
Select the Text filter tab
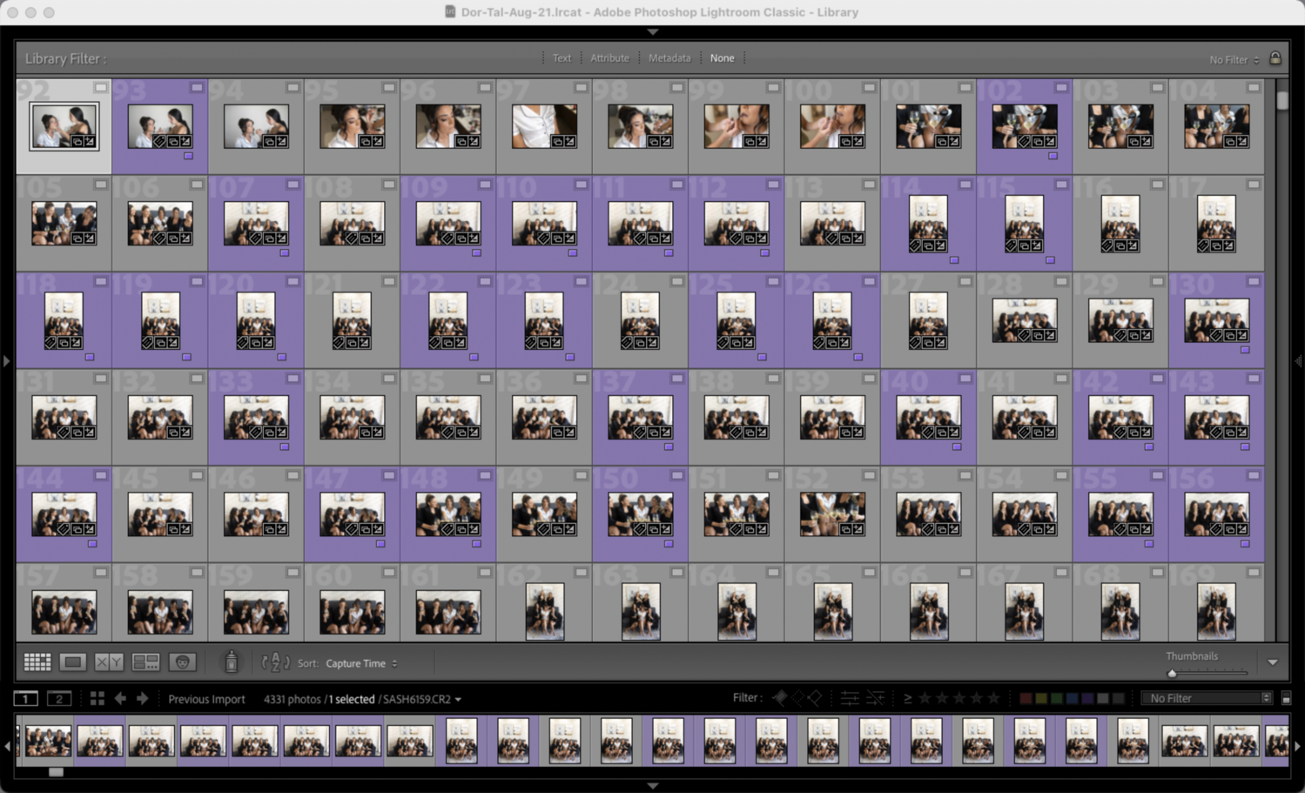click(x=562, y=58)
